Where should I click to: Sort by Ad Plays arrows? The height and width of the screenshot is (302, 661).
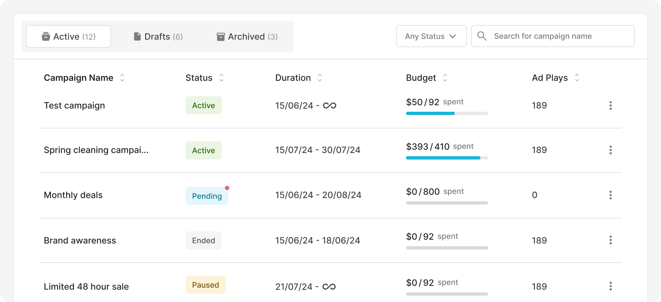pyautogui.click(x=577, y=78)
